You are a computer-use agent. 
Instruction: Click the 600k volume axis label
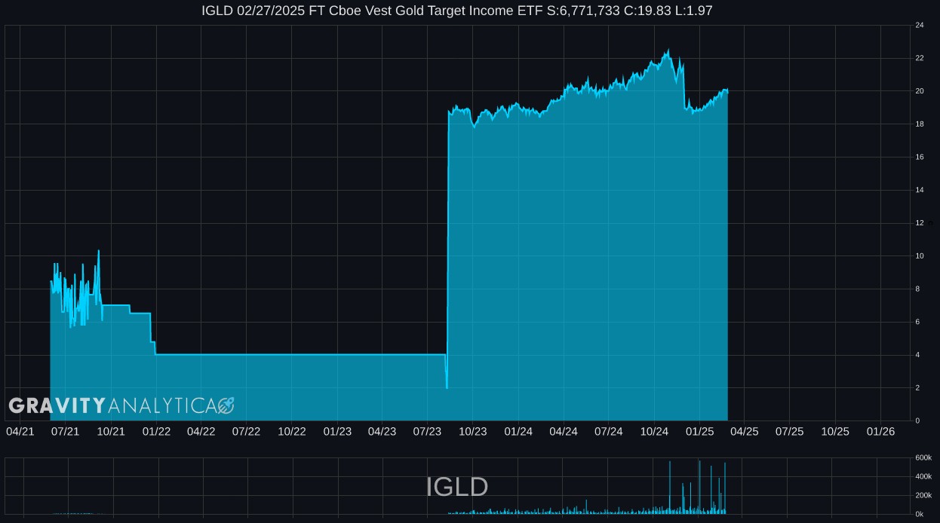click(923, 458)
